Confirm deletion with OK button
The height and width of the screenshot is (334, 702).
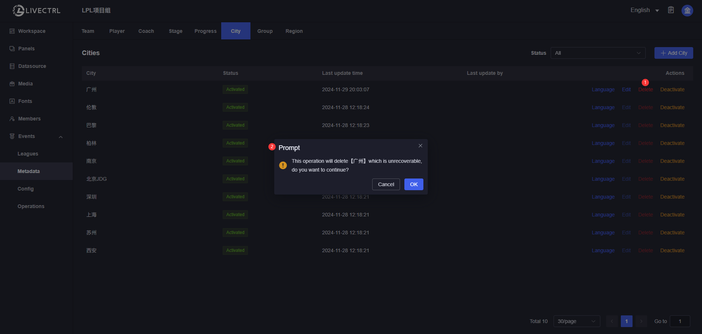pyautogui.click(x=414, y=184)
